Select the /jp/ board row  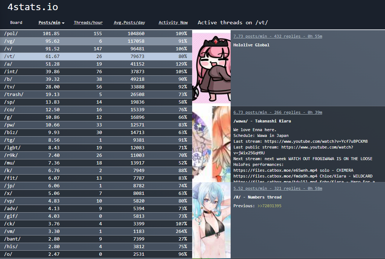click(96, 185)
